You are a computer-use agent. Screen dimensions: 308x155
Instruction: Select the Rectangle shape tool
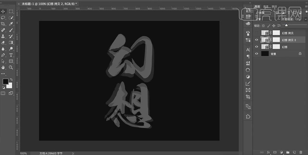[x=11, y=61]
